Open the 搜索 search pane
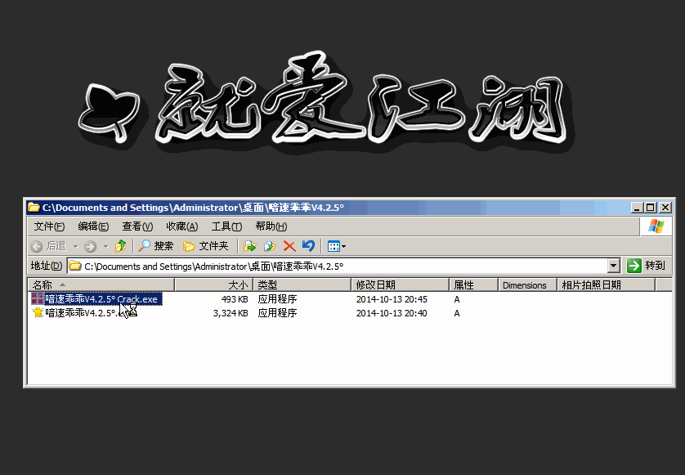This screenshot has height=475, width=685. (x=156, y=246)
